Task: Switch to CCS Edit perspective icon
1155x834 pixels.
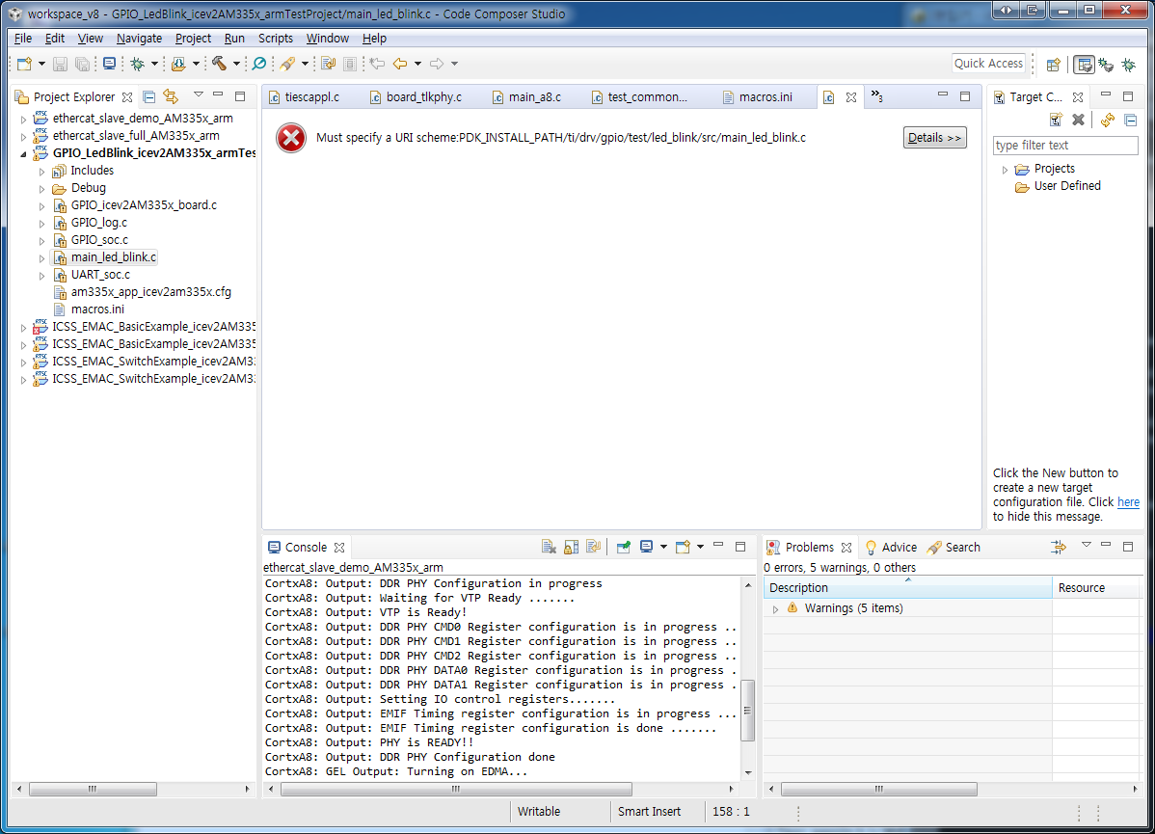Action: click(x=1084, y=65)
